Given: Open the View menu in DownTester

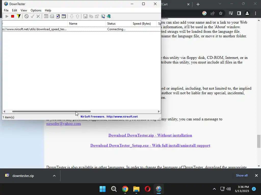Looking at the screenshot, I should pos(24,10).
